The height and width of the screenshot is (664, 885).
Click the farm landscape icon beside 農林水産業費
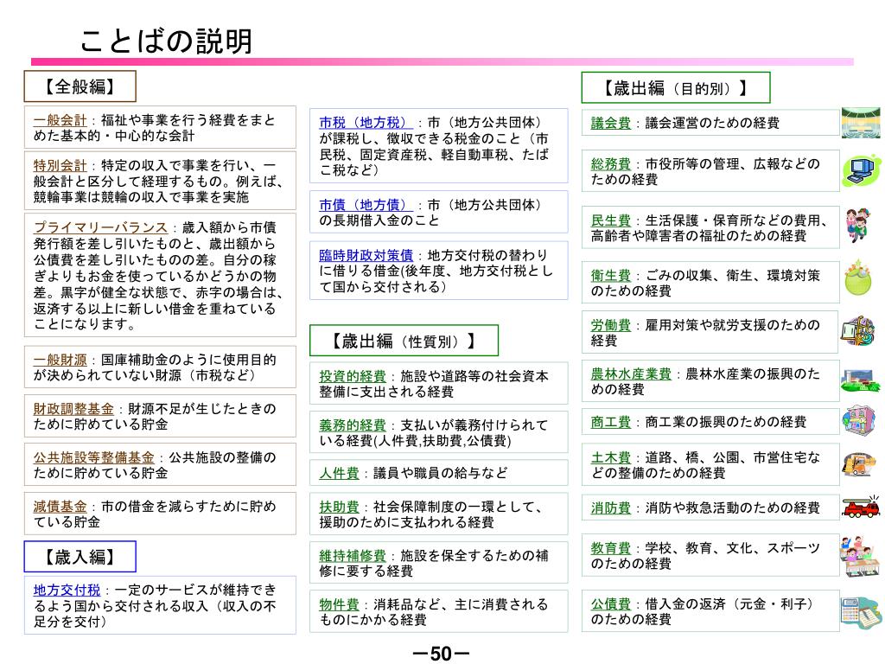tap(860, 380)
